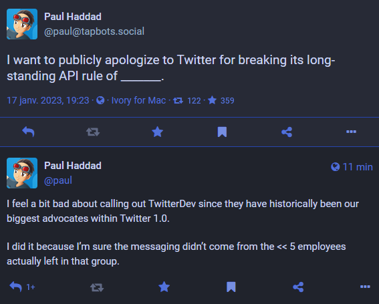379x304 pixels.
Task: Reply to the API rule apology post
Action: pyautogui.click(x=28, y=132)
